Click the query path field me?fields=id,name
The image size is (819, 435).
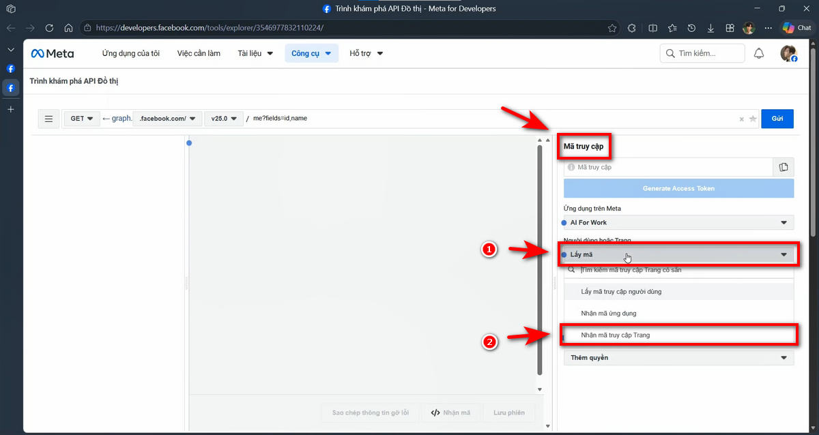(491, 119)
